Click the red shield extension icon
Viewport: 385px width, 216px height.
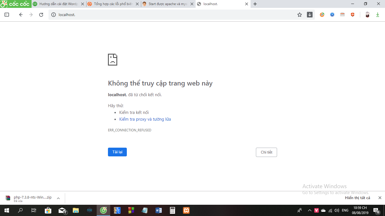tap(353, 15)
